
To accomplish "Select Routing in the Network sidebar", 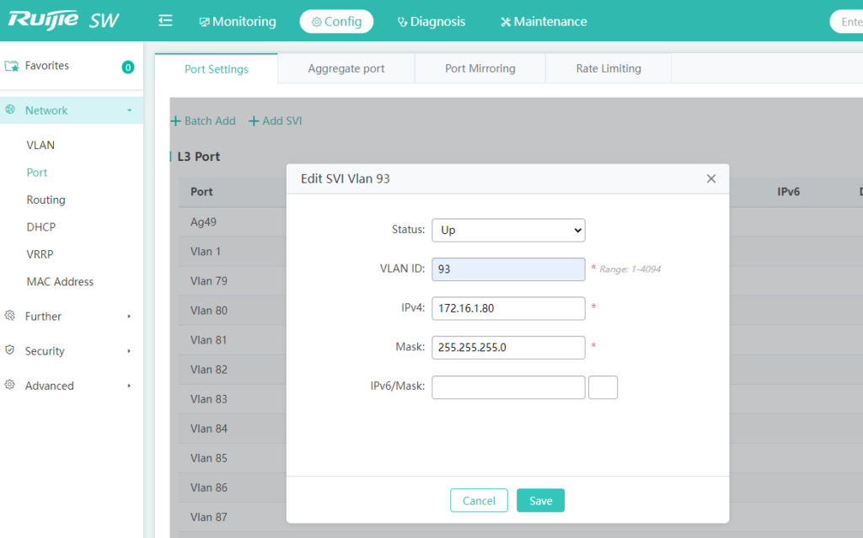I will pyautogui.click(x=47, y=200).
